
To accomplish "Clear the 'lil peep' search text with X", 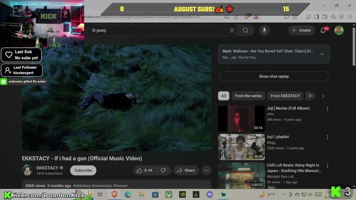I will [232, 30].
